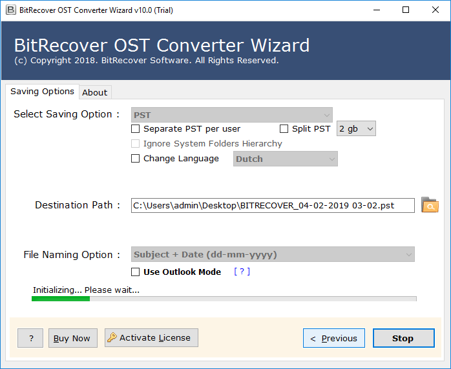The height and width of the screenshot is (369, 451).
Task: Expand the 2 gb split size dropdown
Action: 356,128
